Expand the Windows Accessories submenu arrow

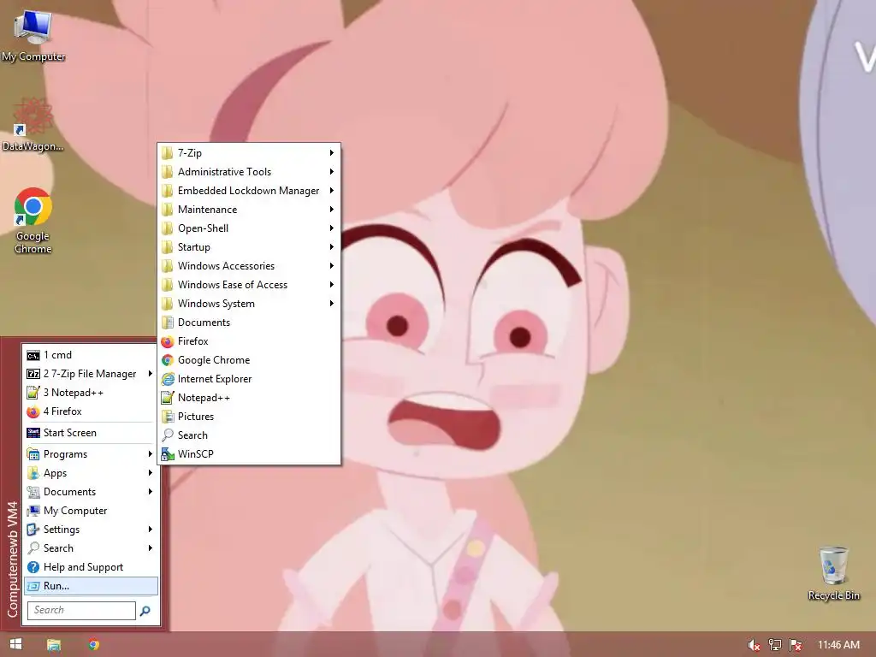(332, 266)
